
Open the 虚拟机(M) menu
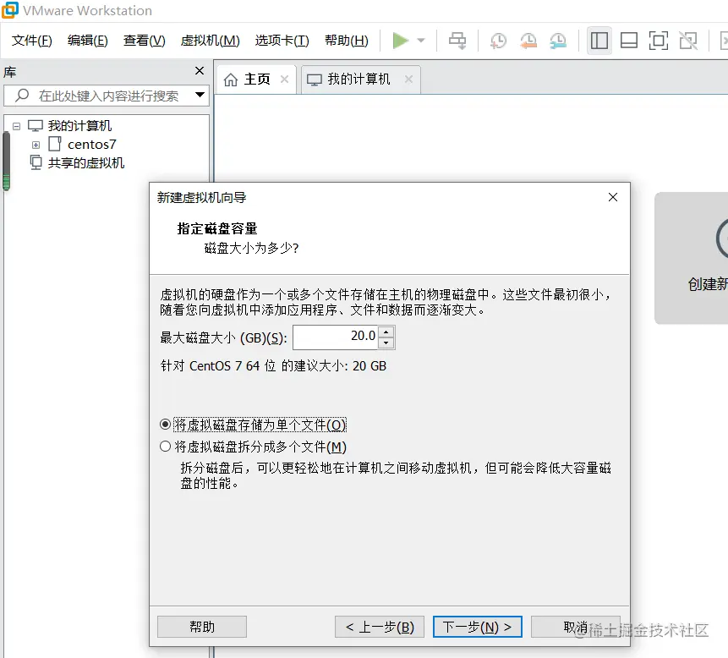click(x=210, y=41)
